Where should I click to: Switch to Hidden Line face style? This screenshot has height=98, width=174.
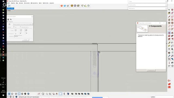[19, 94]
